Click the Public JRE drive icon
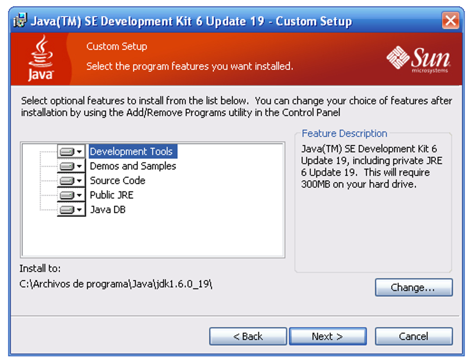This screenshot has width=472, height=359. pyautogui.click(x=68, y=195)
